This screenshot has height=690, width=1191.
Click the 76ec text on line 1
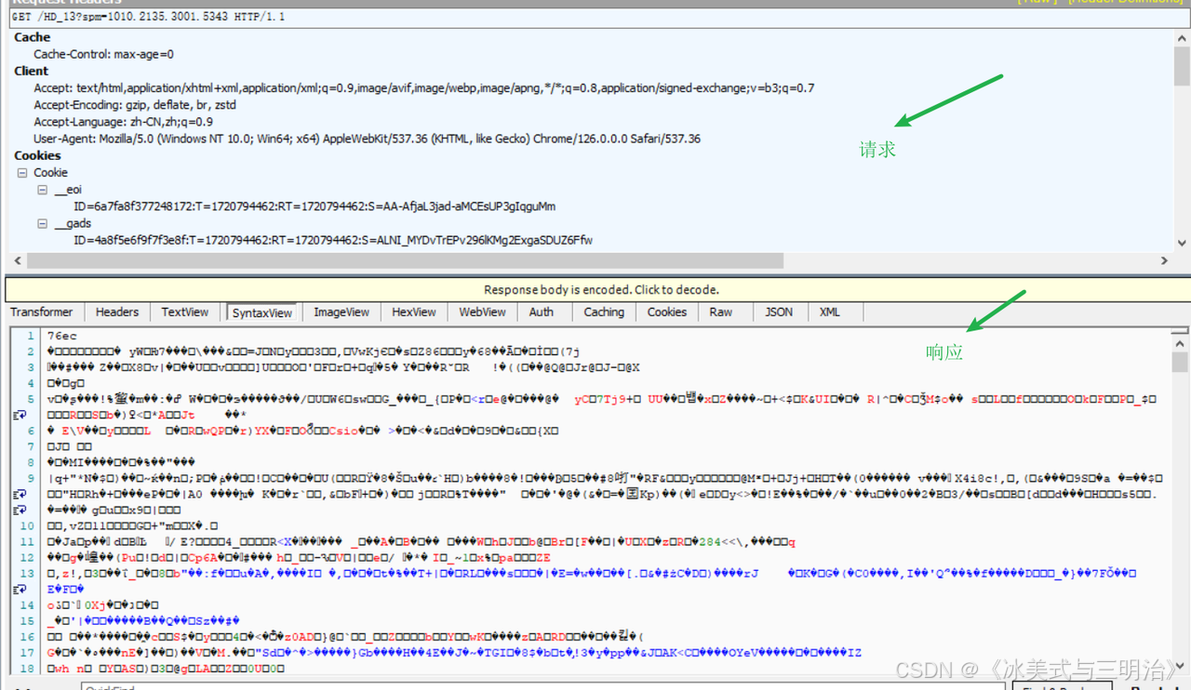pyautogui.click(x=62, y=337)
